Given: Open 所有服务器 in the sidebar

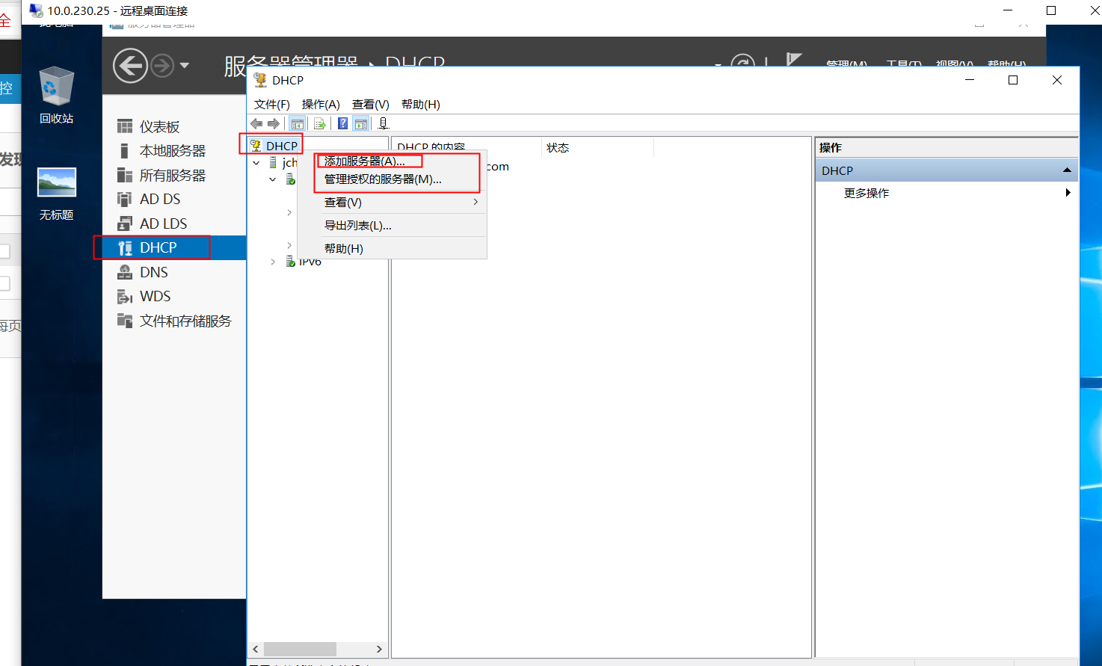Looking at the screenshot, I should click(174, 175).
